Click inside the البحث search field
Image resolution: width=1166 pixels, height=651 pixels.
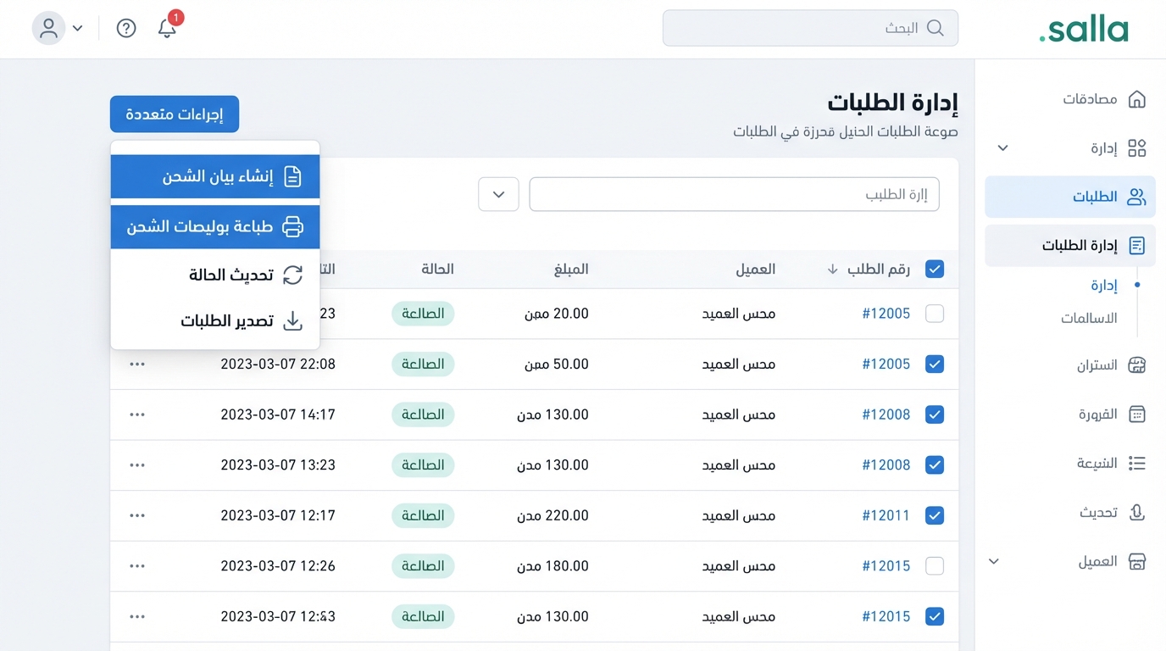[810, 28]
